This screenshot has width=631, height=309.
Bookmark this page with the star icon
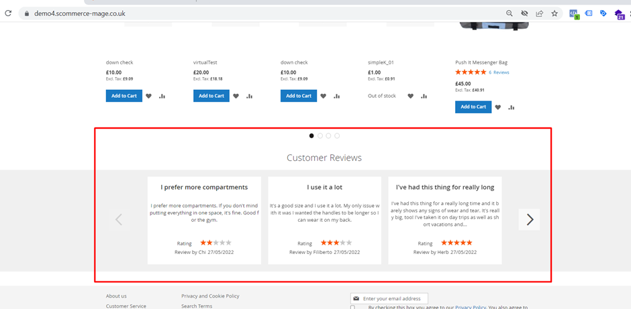554,13
